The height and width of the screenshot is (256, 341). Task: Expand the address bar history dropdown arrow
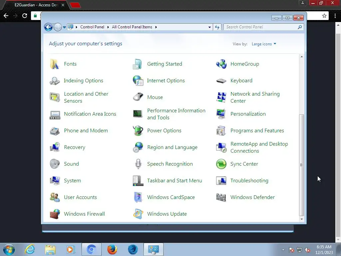point(209,27)
